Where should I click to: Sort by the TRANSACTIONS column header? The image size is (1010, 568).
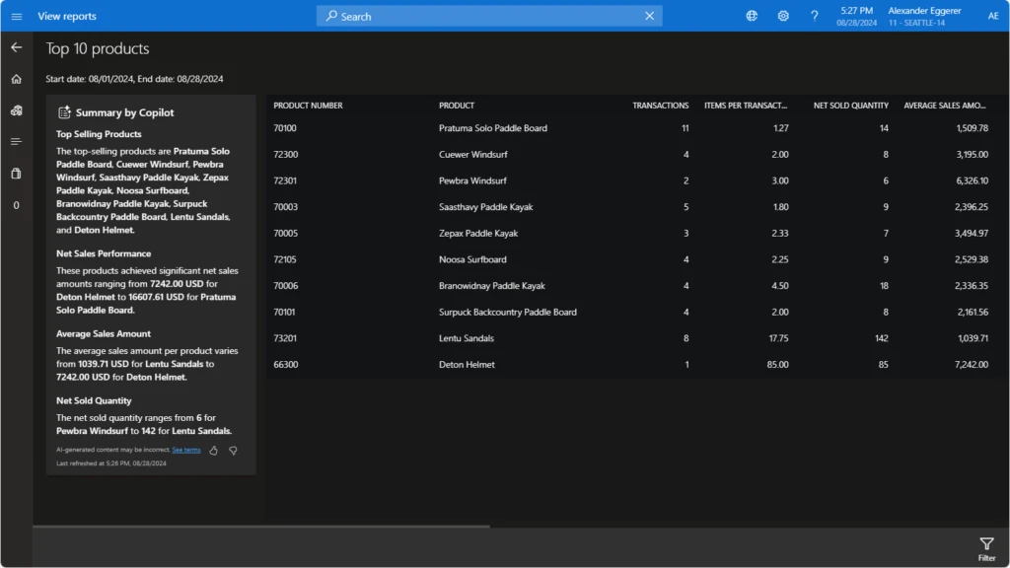661,106
